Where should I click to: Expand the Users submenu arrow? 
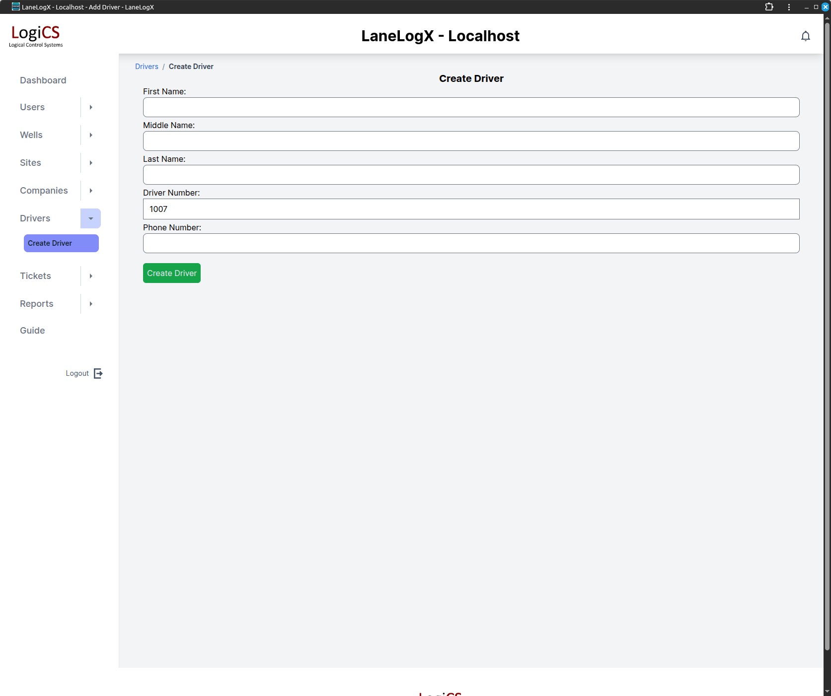(91, 107)
